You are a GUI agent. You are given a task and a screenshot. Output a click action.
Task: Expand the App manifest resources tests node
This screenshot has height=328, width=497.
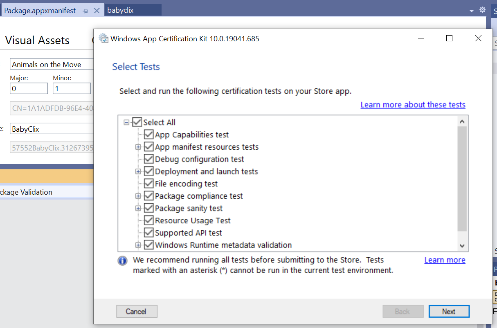point(138,146)
